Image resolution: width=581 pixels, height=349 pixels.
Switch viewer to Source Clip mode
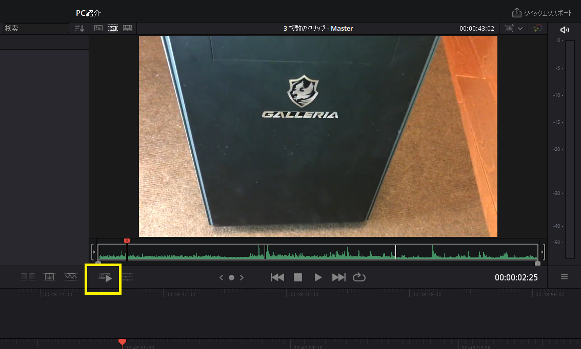98,28
